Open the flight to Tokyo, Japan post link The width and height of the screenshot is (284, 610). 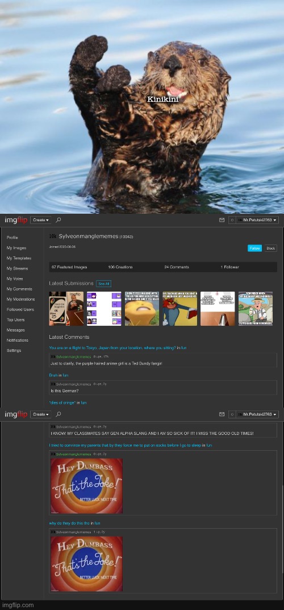pos(112,347)
